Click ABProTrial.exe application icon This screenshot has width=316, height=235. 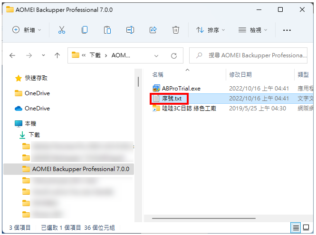156,88
